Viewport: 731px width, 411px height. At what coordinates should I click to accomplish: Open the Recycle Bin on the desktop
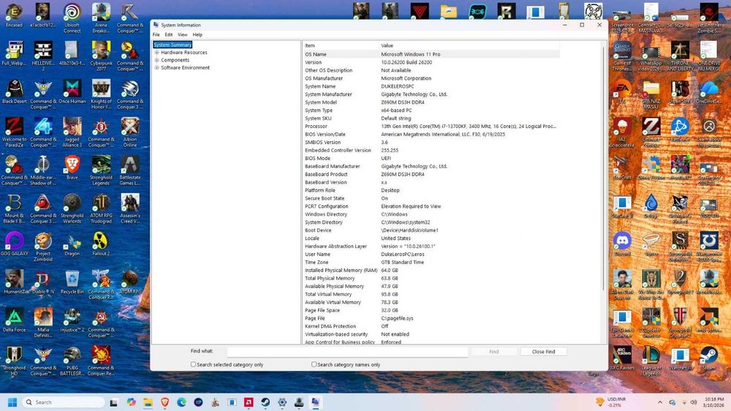(72, 283)
